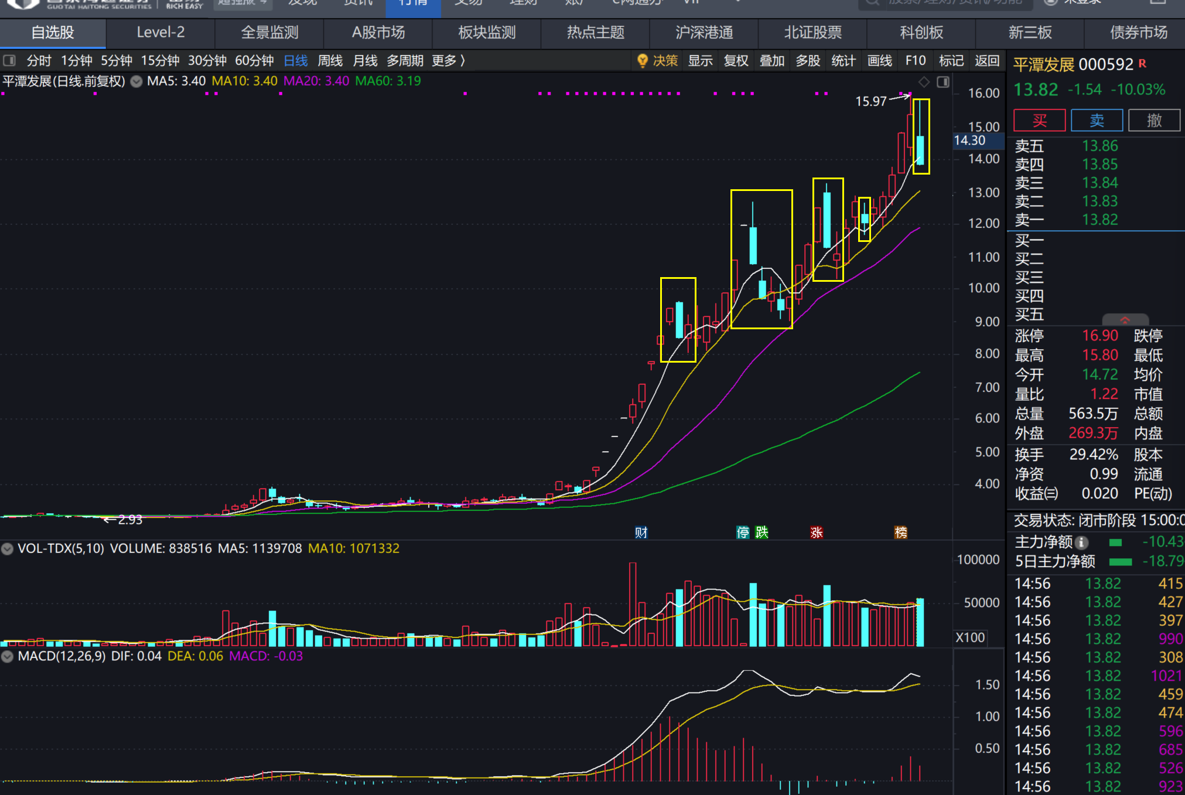Switch to the 科创板 tab
This screenshot has height=795, width=1185.
click(921, 33)
